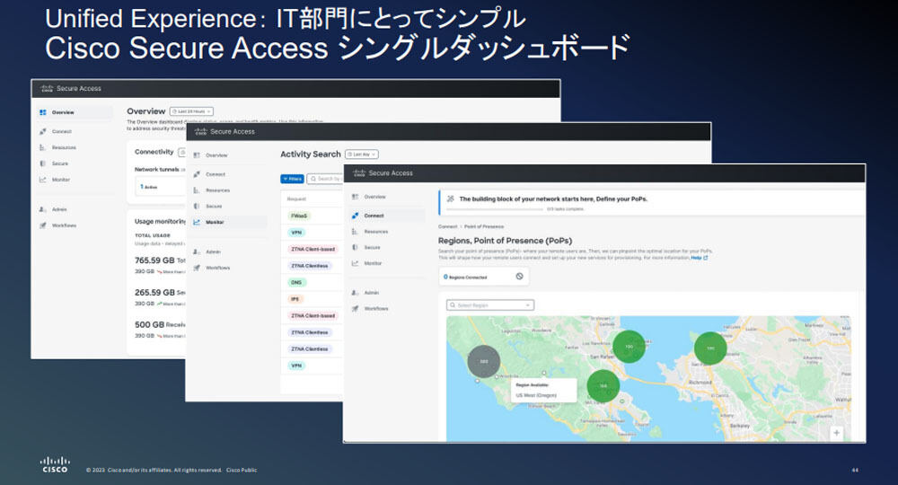Open the Select Region combo box
This screenshot has width=898, height=485.
pyautogui.click(x=490, y=305)
